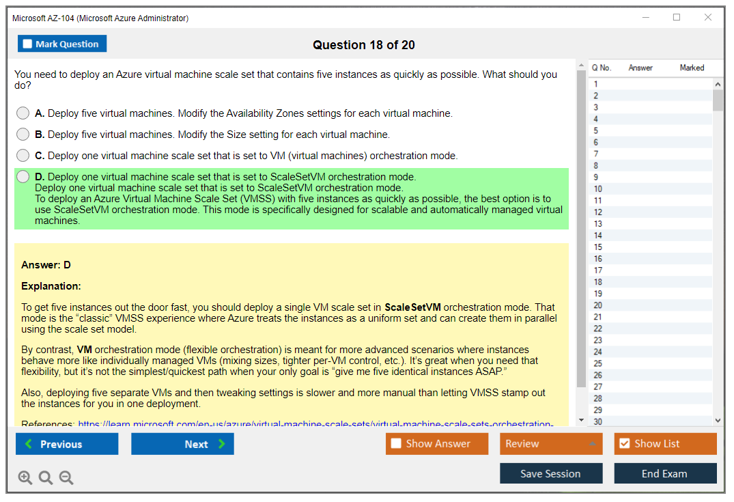Select answer option D radio button
Viewport: 734px width, 502px height.
(x=21, y=177)
